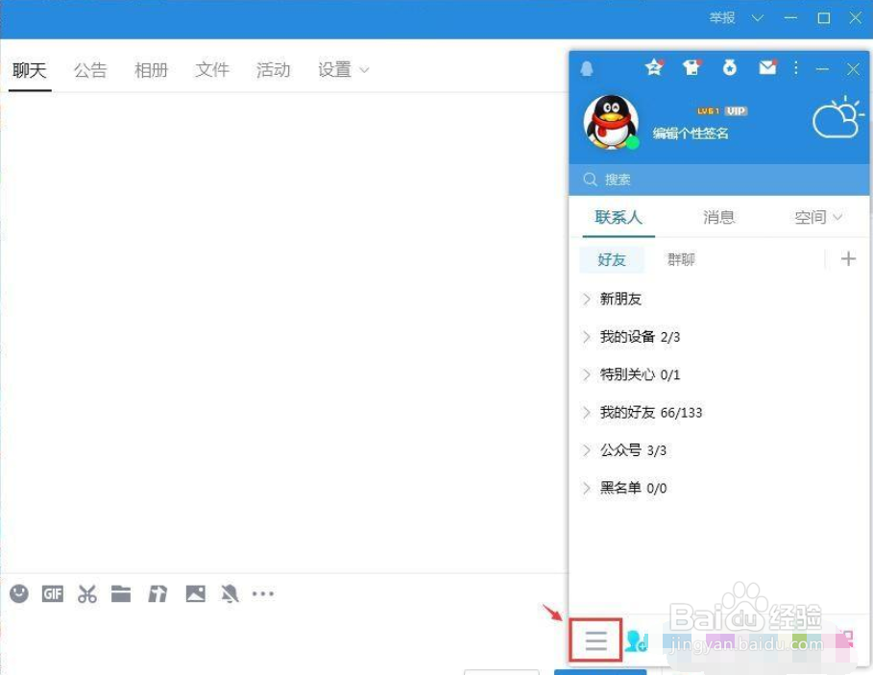Send a file using the folder icon

(121, 593)
